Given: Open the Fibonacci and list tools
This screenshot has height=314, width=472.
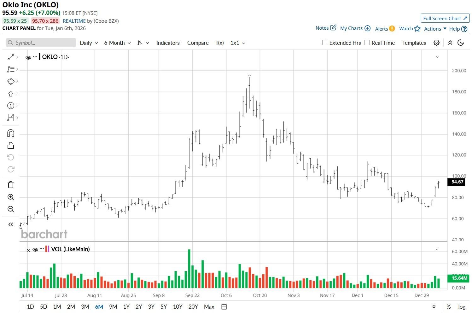Looking at the screenshot, I should 10,69.
